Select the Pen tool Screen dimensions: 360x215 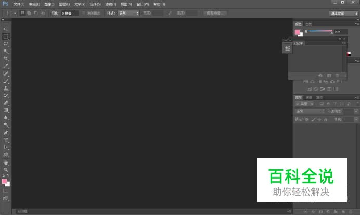pyautogui.click(x=6, y=133)
